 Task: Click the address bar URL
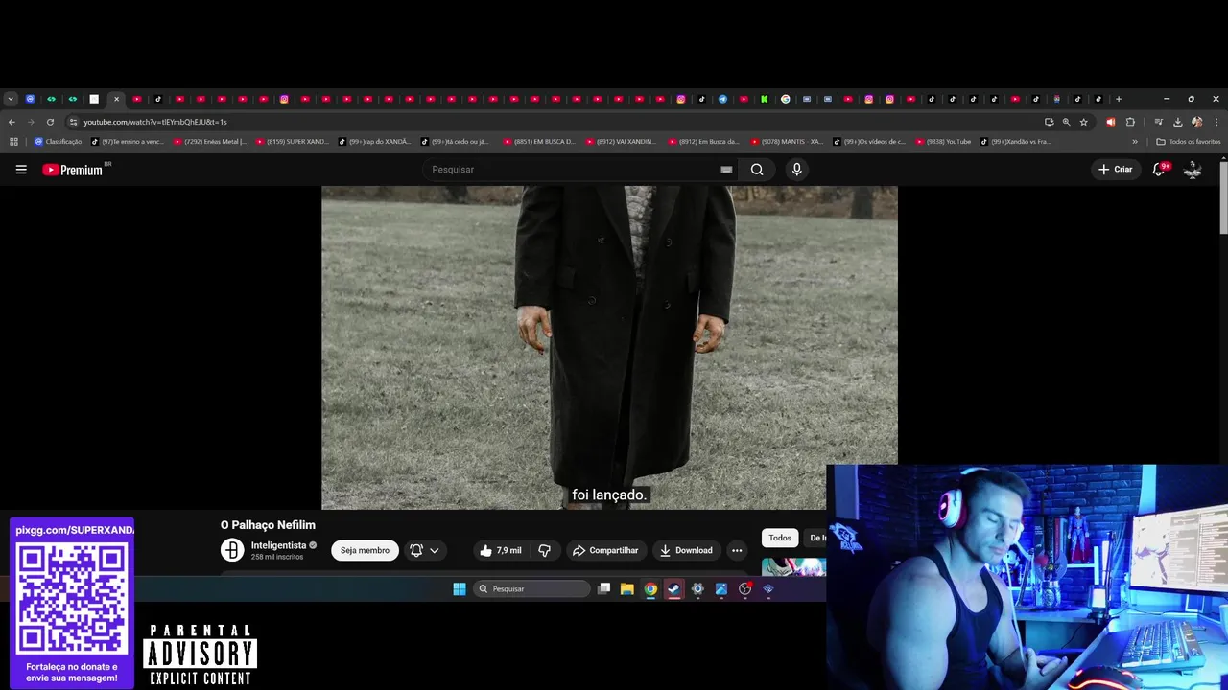coord(155,122)
